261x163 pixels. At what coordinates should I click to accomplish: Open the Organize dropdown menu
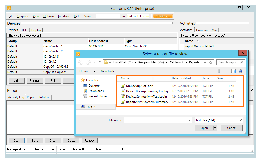click(86, 71)
